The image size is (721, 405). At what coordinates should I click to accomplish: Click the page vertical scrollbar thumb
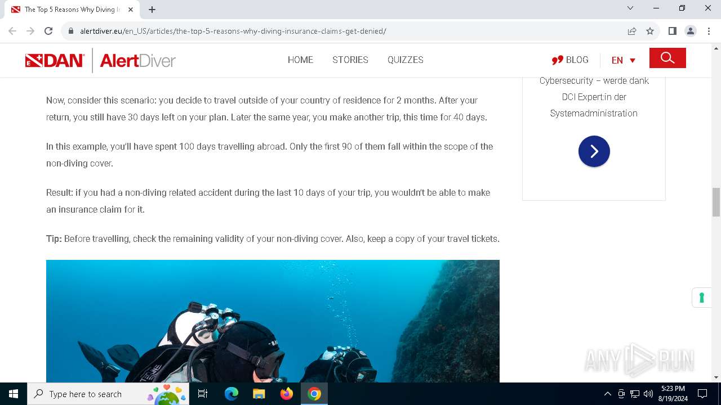click(716, 202)
